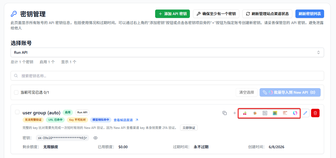Click the key icon beside 密钥管理 title
This screenshot has width=336, height=158.
click(14, 14)
